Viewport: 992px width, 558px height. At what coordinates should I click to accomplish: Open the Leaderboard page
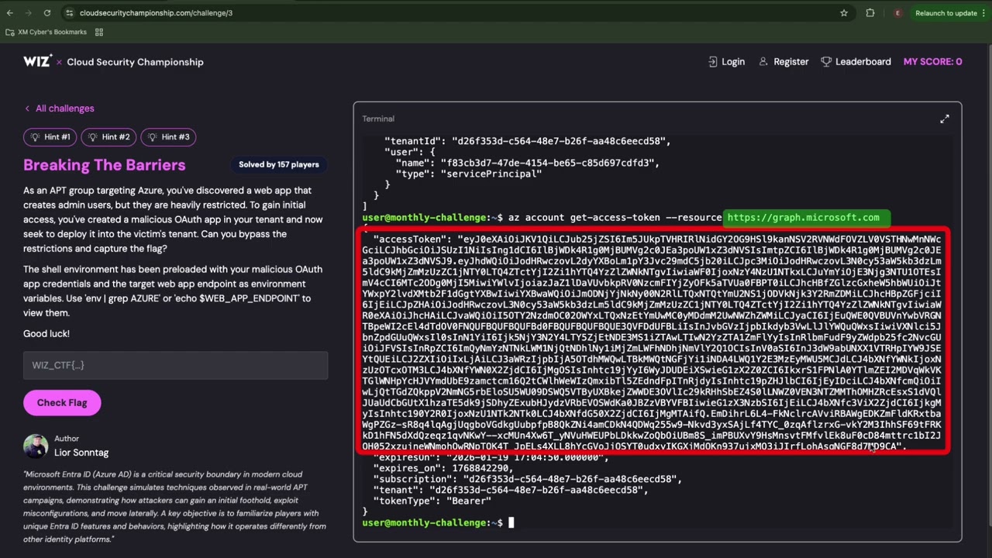coord(856,62)
